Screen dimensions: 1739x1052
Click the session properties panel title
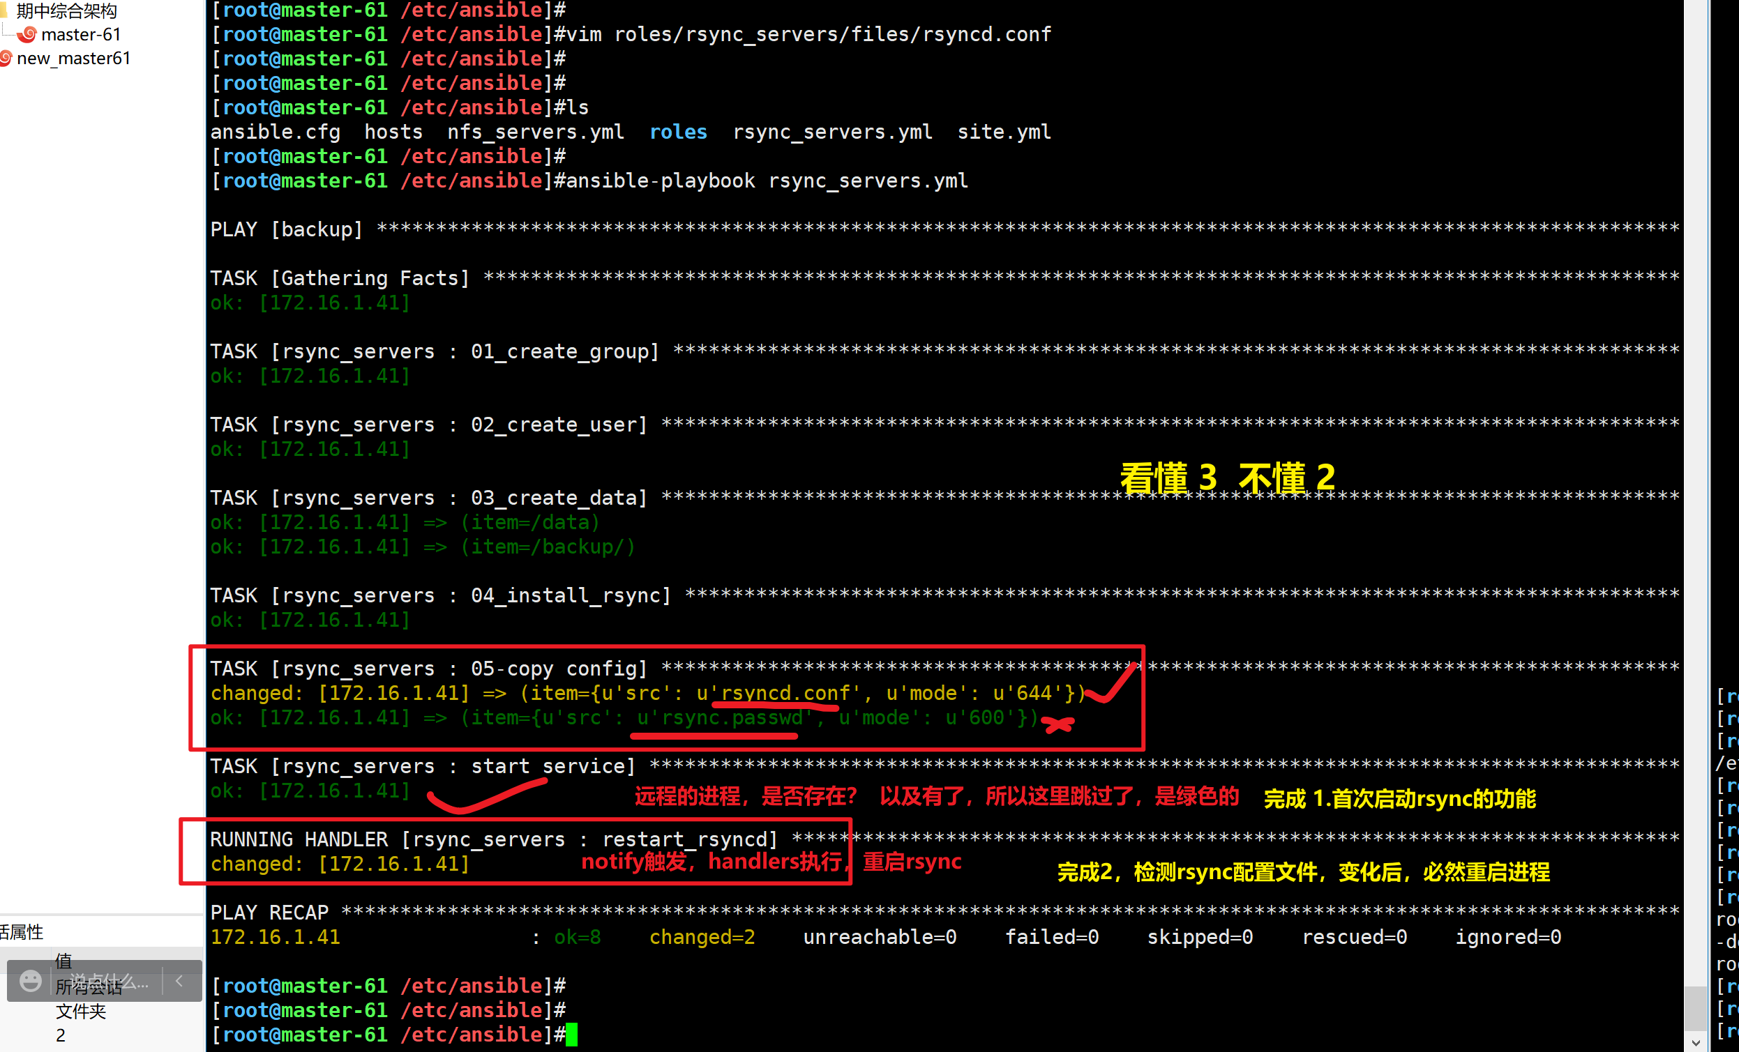(x=21, y=932)
